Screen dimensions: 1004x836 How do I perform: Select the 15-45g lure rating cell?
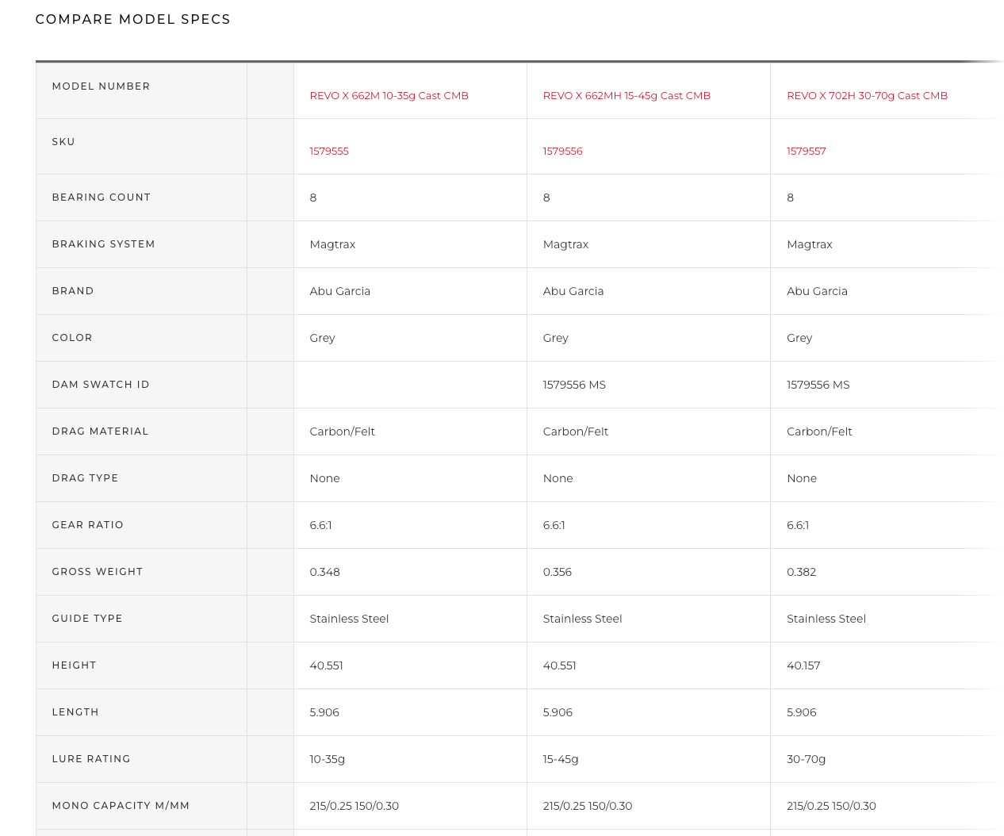tap(561, 759)
